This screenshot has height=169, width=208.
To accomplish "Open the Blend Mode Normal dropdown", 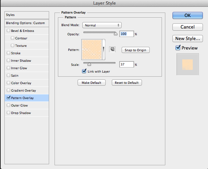I will pos(102,25).
